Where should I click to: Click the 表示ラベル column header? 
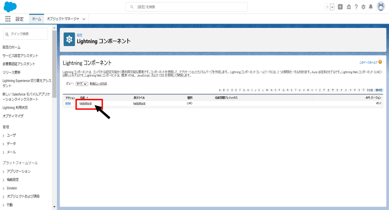[139, 98]
